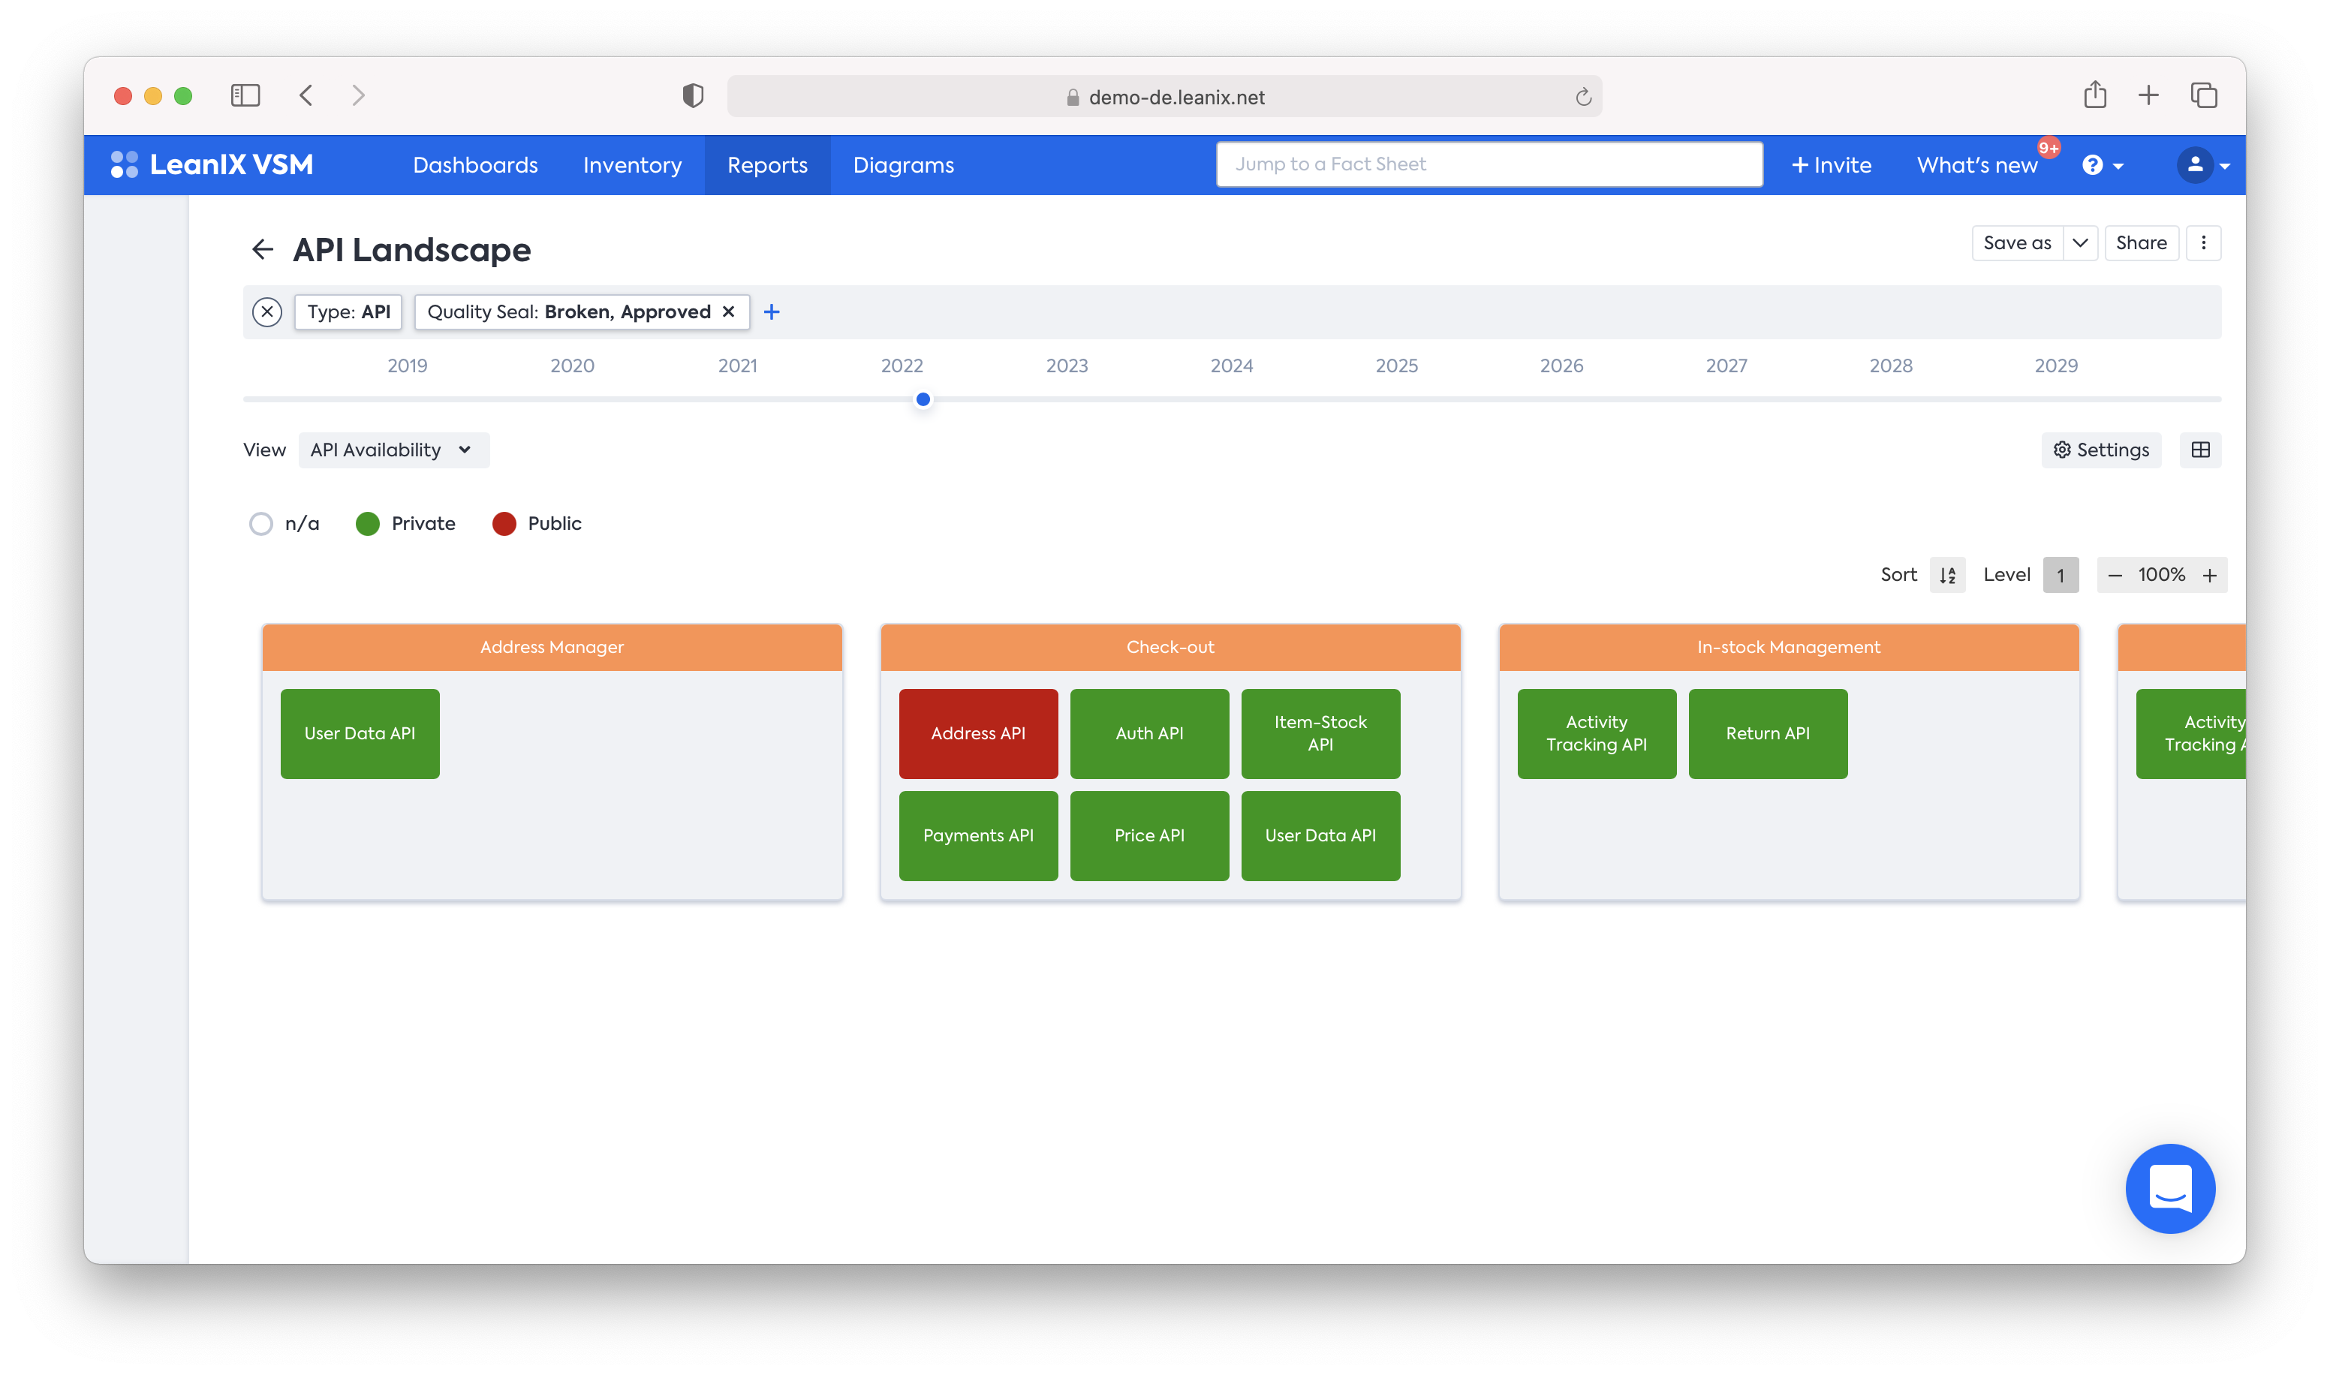The height and width of the screenshot is (1375, 2330).
Task: Open the API Availability view dropdown
Action: pyautogui.click(x=393, y=450)
